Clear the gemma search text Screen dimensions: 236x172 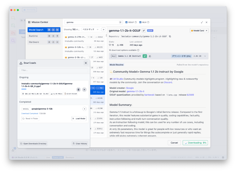[120, 22]
